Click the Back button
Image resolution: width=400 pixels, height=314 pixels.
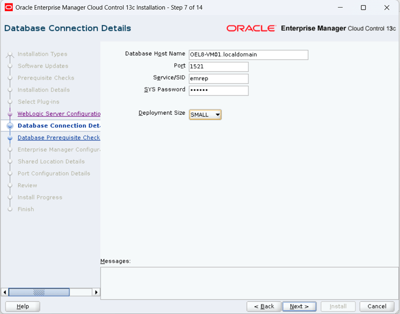pyautogui.click(x=264, y=306)
